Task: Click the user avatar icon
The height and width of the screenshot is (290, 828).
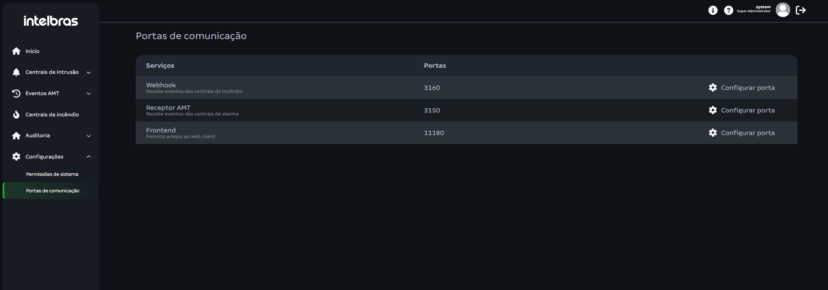Action: pos(783,10)
